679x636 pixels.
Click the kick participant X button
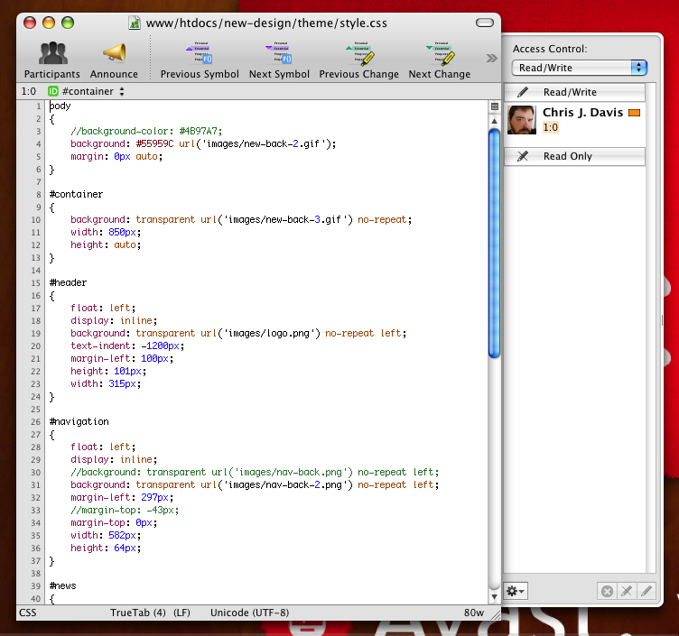tap(607, 591)
